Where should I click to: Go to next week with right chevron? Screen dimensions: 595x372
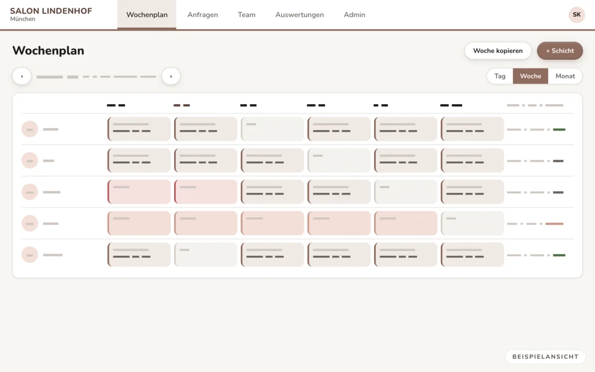click(x=171, y=76)
